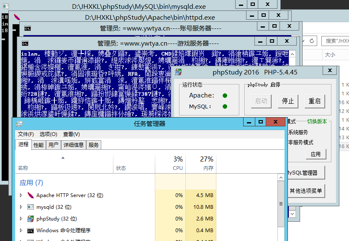
Task: Sort processes by 名称 column header
Action: click(x=64, y=164)
